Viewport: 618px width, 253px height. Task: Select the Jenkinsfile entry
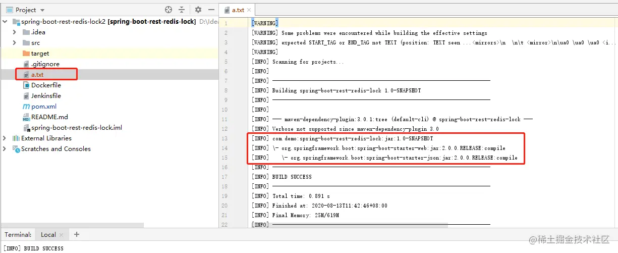(x=46, y=96)
